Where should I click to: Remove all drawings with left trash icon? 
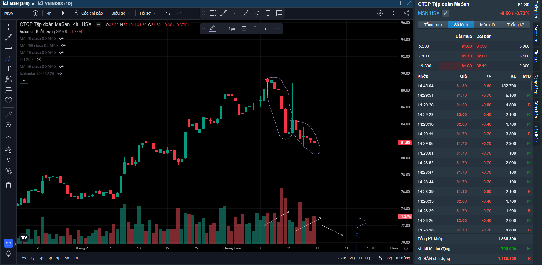(x=8, y=185)
